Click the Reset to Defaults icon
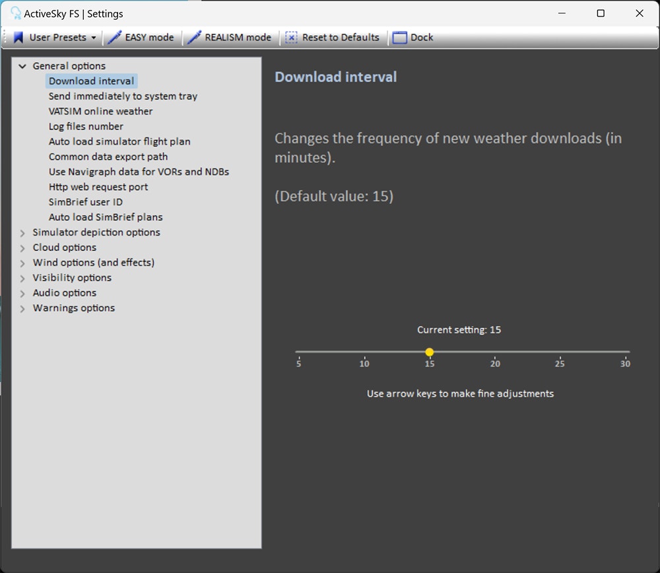Viewport: 660px width, 573px height. tap(291, 38)
